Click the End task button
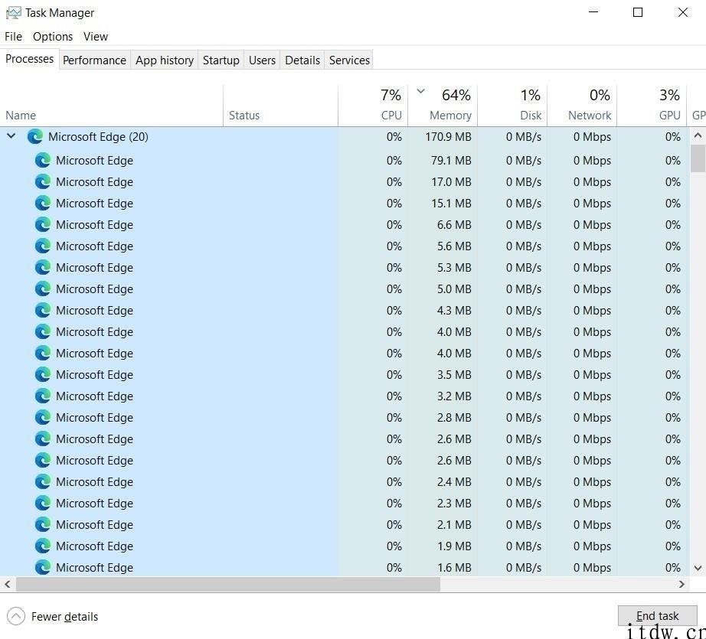 click(657, 615)
